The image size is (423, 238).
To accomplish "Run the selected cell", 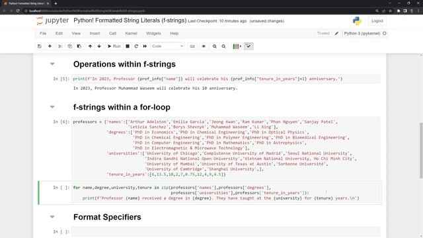I will pyautogui.click(x=114, y=46).
